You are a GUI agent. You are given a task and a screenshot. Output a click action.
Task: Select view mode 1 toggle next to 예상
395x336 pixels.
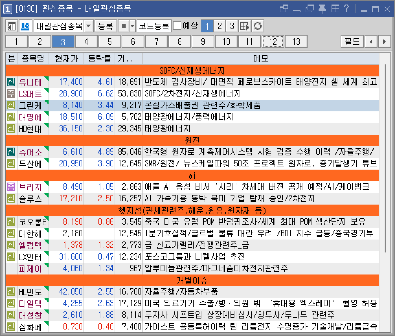click(x=207, y=26)
